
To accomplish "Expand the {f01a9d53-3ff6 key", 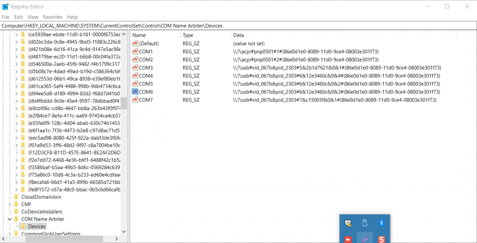I will click(x=16, y=145).
